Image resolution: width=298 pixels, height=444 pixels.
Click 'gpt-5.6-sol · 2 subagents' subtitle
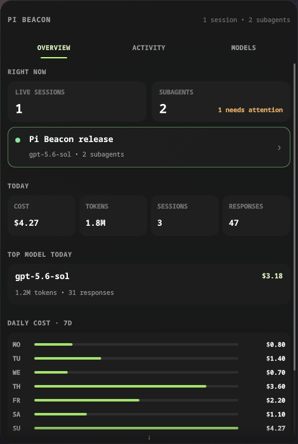(77, 154)
